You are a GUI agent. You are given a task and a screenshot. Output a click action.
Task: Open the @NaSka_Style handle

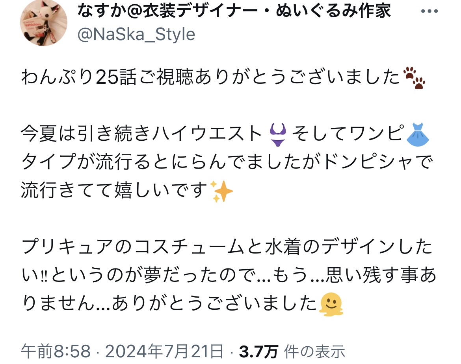tap(136, 34)
